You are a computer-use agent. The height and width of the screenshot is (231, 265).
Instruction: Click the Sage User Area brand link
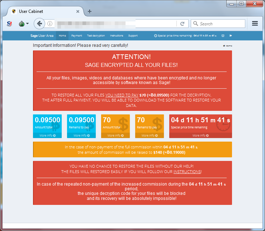point(42,36)
